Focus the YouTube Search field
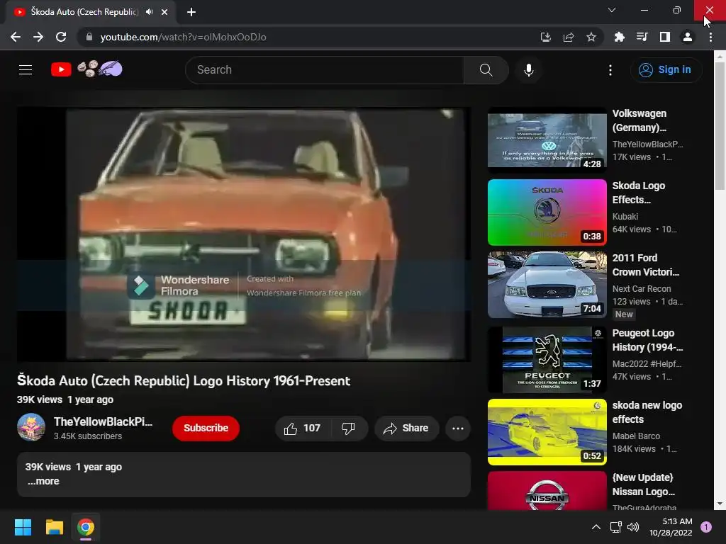 pyautogui.click(x=325, y=70)
